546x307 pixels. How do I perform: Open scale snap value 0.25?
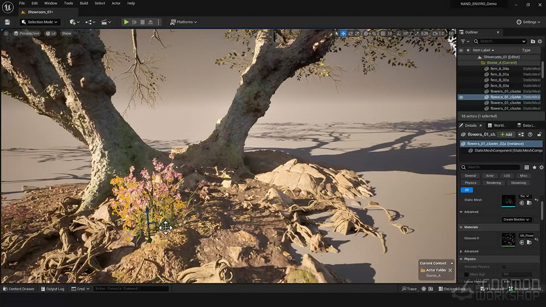tap(424, 33)
